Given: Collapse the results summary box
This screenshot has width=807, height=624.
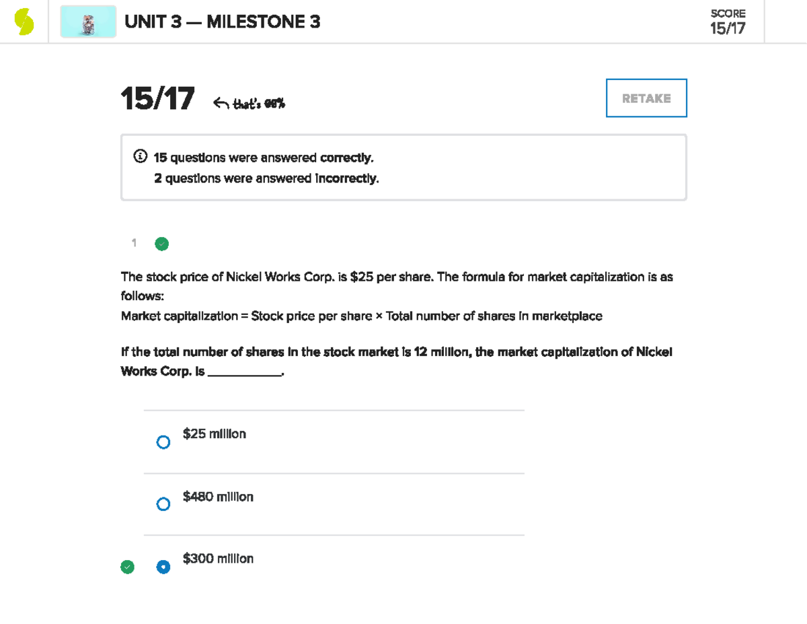Looking at the screenshot, I should pyautogui.click(x=403, y=167).
